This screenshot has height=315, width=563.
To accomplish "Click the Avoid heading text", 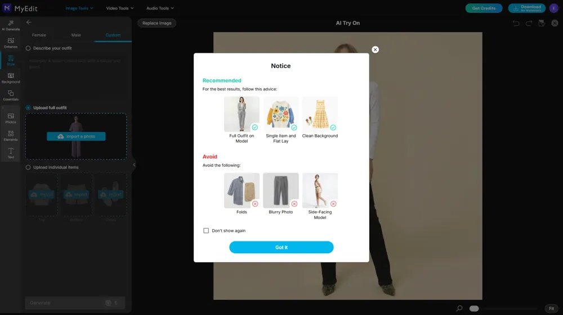I will pyautogui.click(x=209, y=157).
